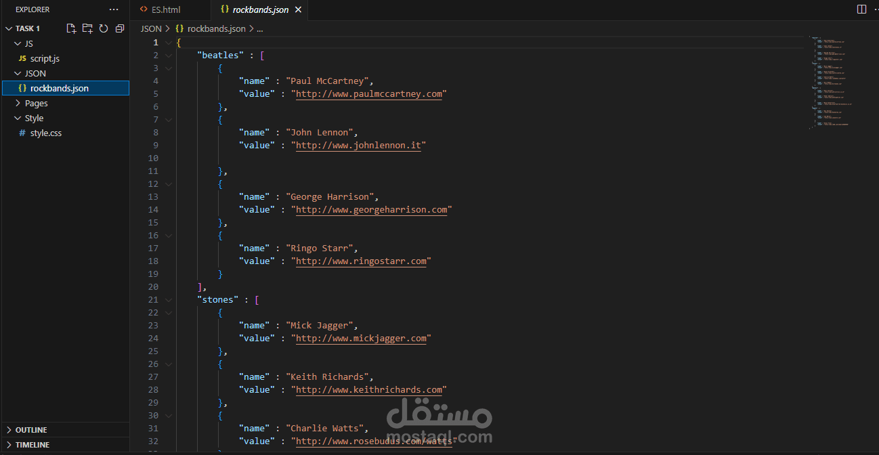Fold the object at line 26
This screenshot has height=455, width=879.
pyautogui.click(x=169, y=364)
